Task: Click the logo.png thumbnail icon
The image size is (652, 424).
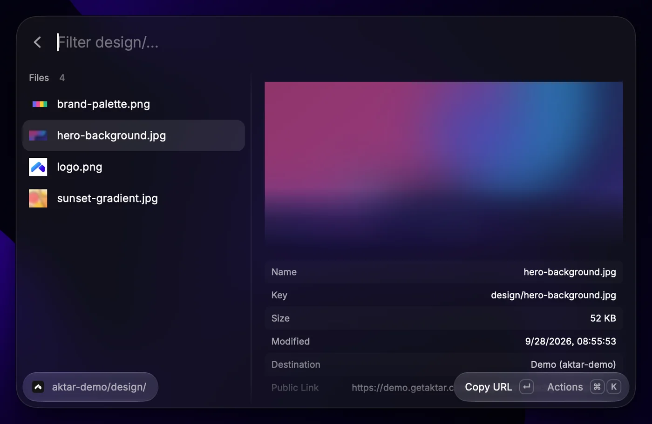Action: pyautogui.click(x=38, y=167)
